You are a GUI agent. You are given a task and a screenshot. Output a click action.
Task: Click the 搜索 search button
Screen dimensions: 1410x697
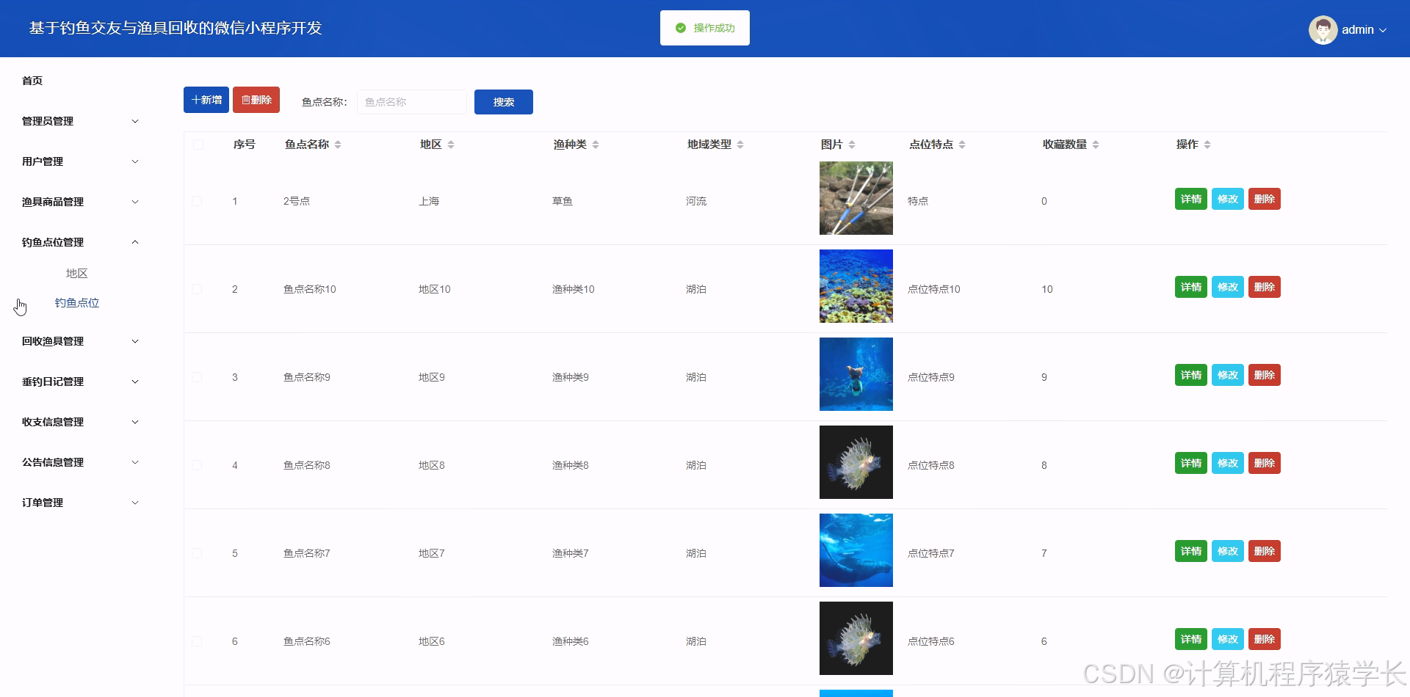click(x=504, y=102)
